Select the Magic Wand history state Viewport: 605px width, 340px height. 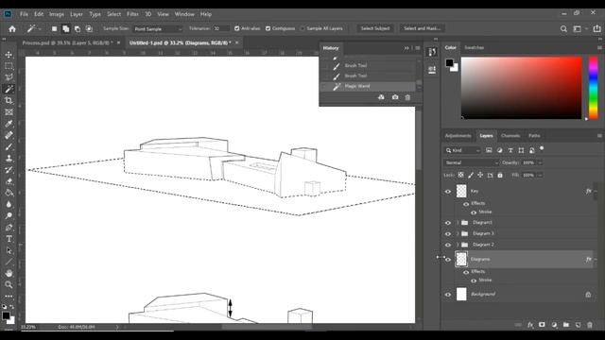[x=369, y=86]
